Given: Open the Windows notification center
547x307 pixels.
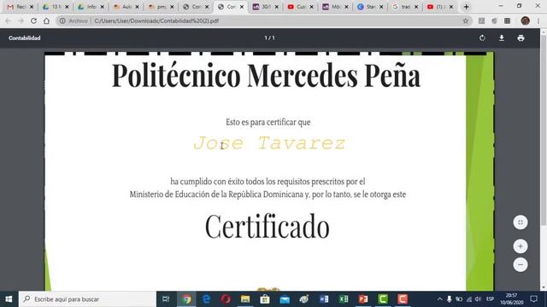Looking at the screenshot, I should 533,299.
